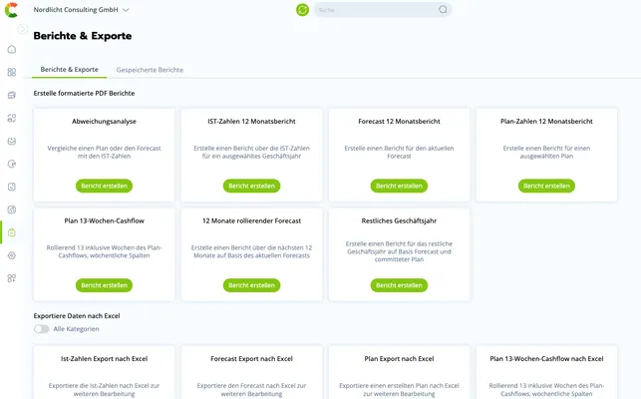Open the apps-plus icon at sidebar bottom
This screenshot has height=399, width=641.
pyautogui.click(x=12, y=278)
